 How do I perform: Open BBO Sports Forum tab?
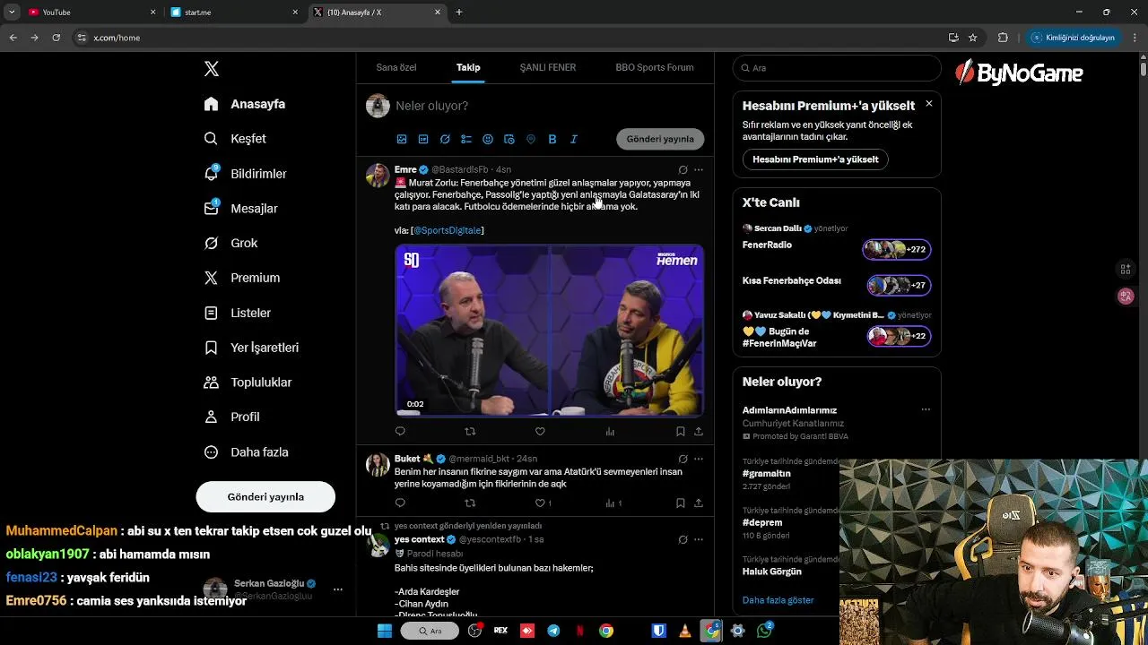pos(655,67)
